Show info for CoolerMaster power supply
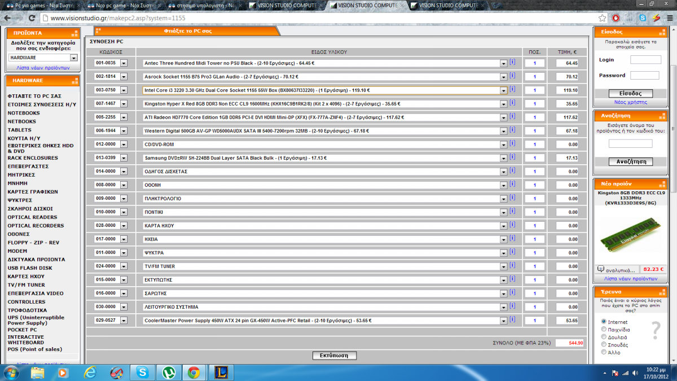This screenshot has height=381, width=677. click(512, 319)
